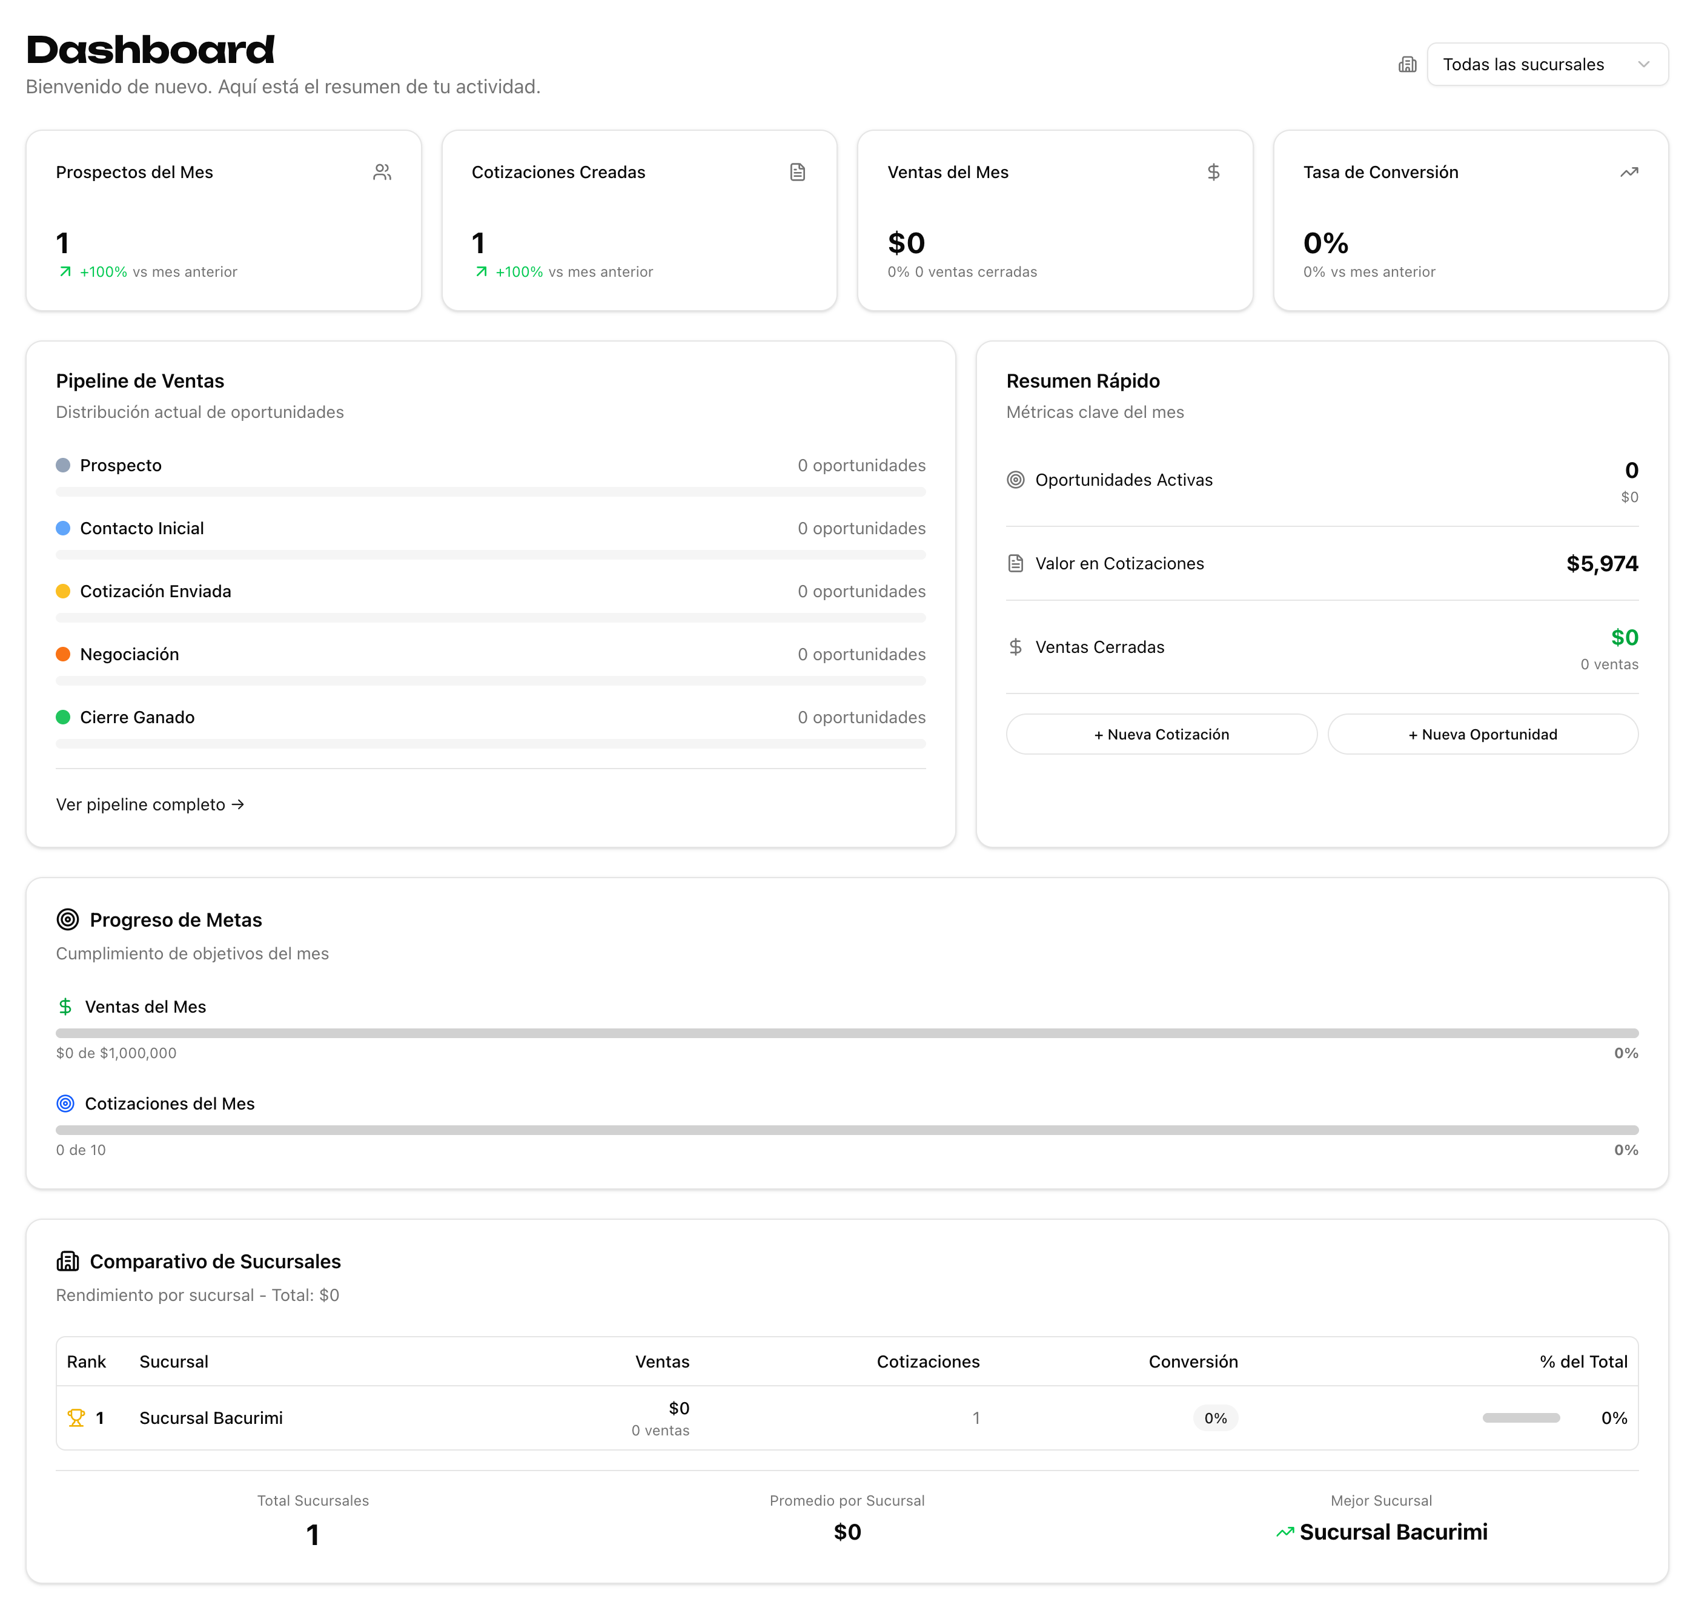The width and height of the screenshot is (1696, 1605).
Task: Click the chevron arrow in the branch selector
Action: 1643,64
